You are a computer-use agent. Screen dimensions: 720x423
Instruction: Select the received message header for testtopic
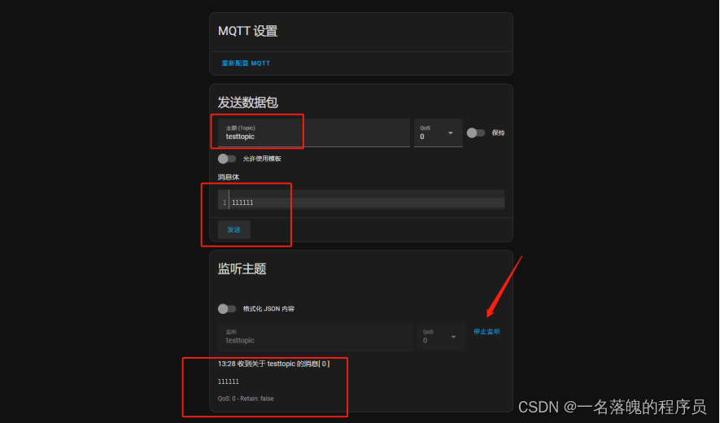273,364
